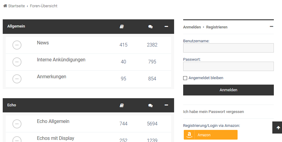This screenshot has width=282, height=142.
Task: Enable the Angemeldet bleiben checkbox
Action: coord(185,78)
